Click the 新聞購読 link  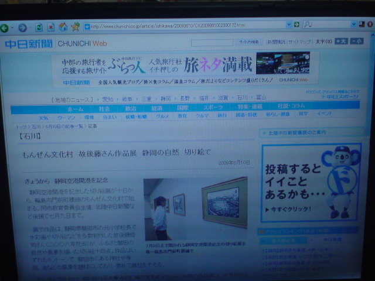(277, 42)
